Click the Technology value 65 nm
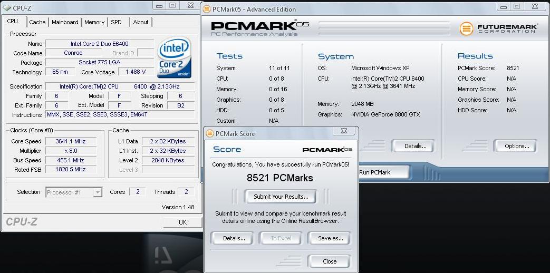 point(60,72)
